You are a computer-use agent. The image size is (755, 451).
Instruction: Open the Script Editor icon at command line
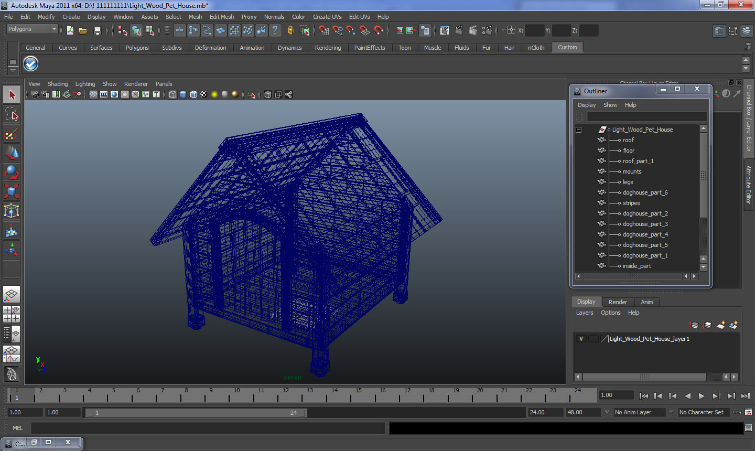coord(748,428)
